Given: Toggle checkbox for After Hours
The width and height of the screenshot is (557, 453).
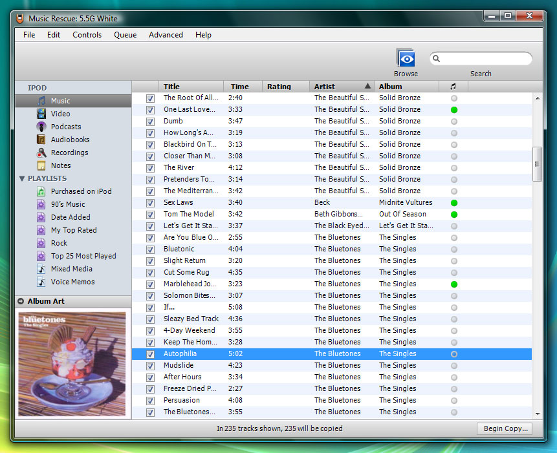Looking at the screenshot, I should [x=150, y=377].
